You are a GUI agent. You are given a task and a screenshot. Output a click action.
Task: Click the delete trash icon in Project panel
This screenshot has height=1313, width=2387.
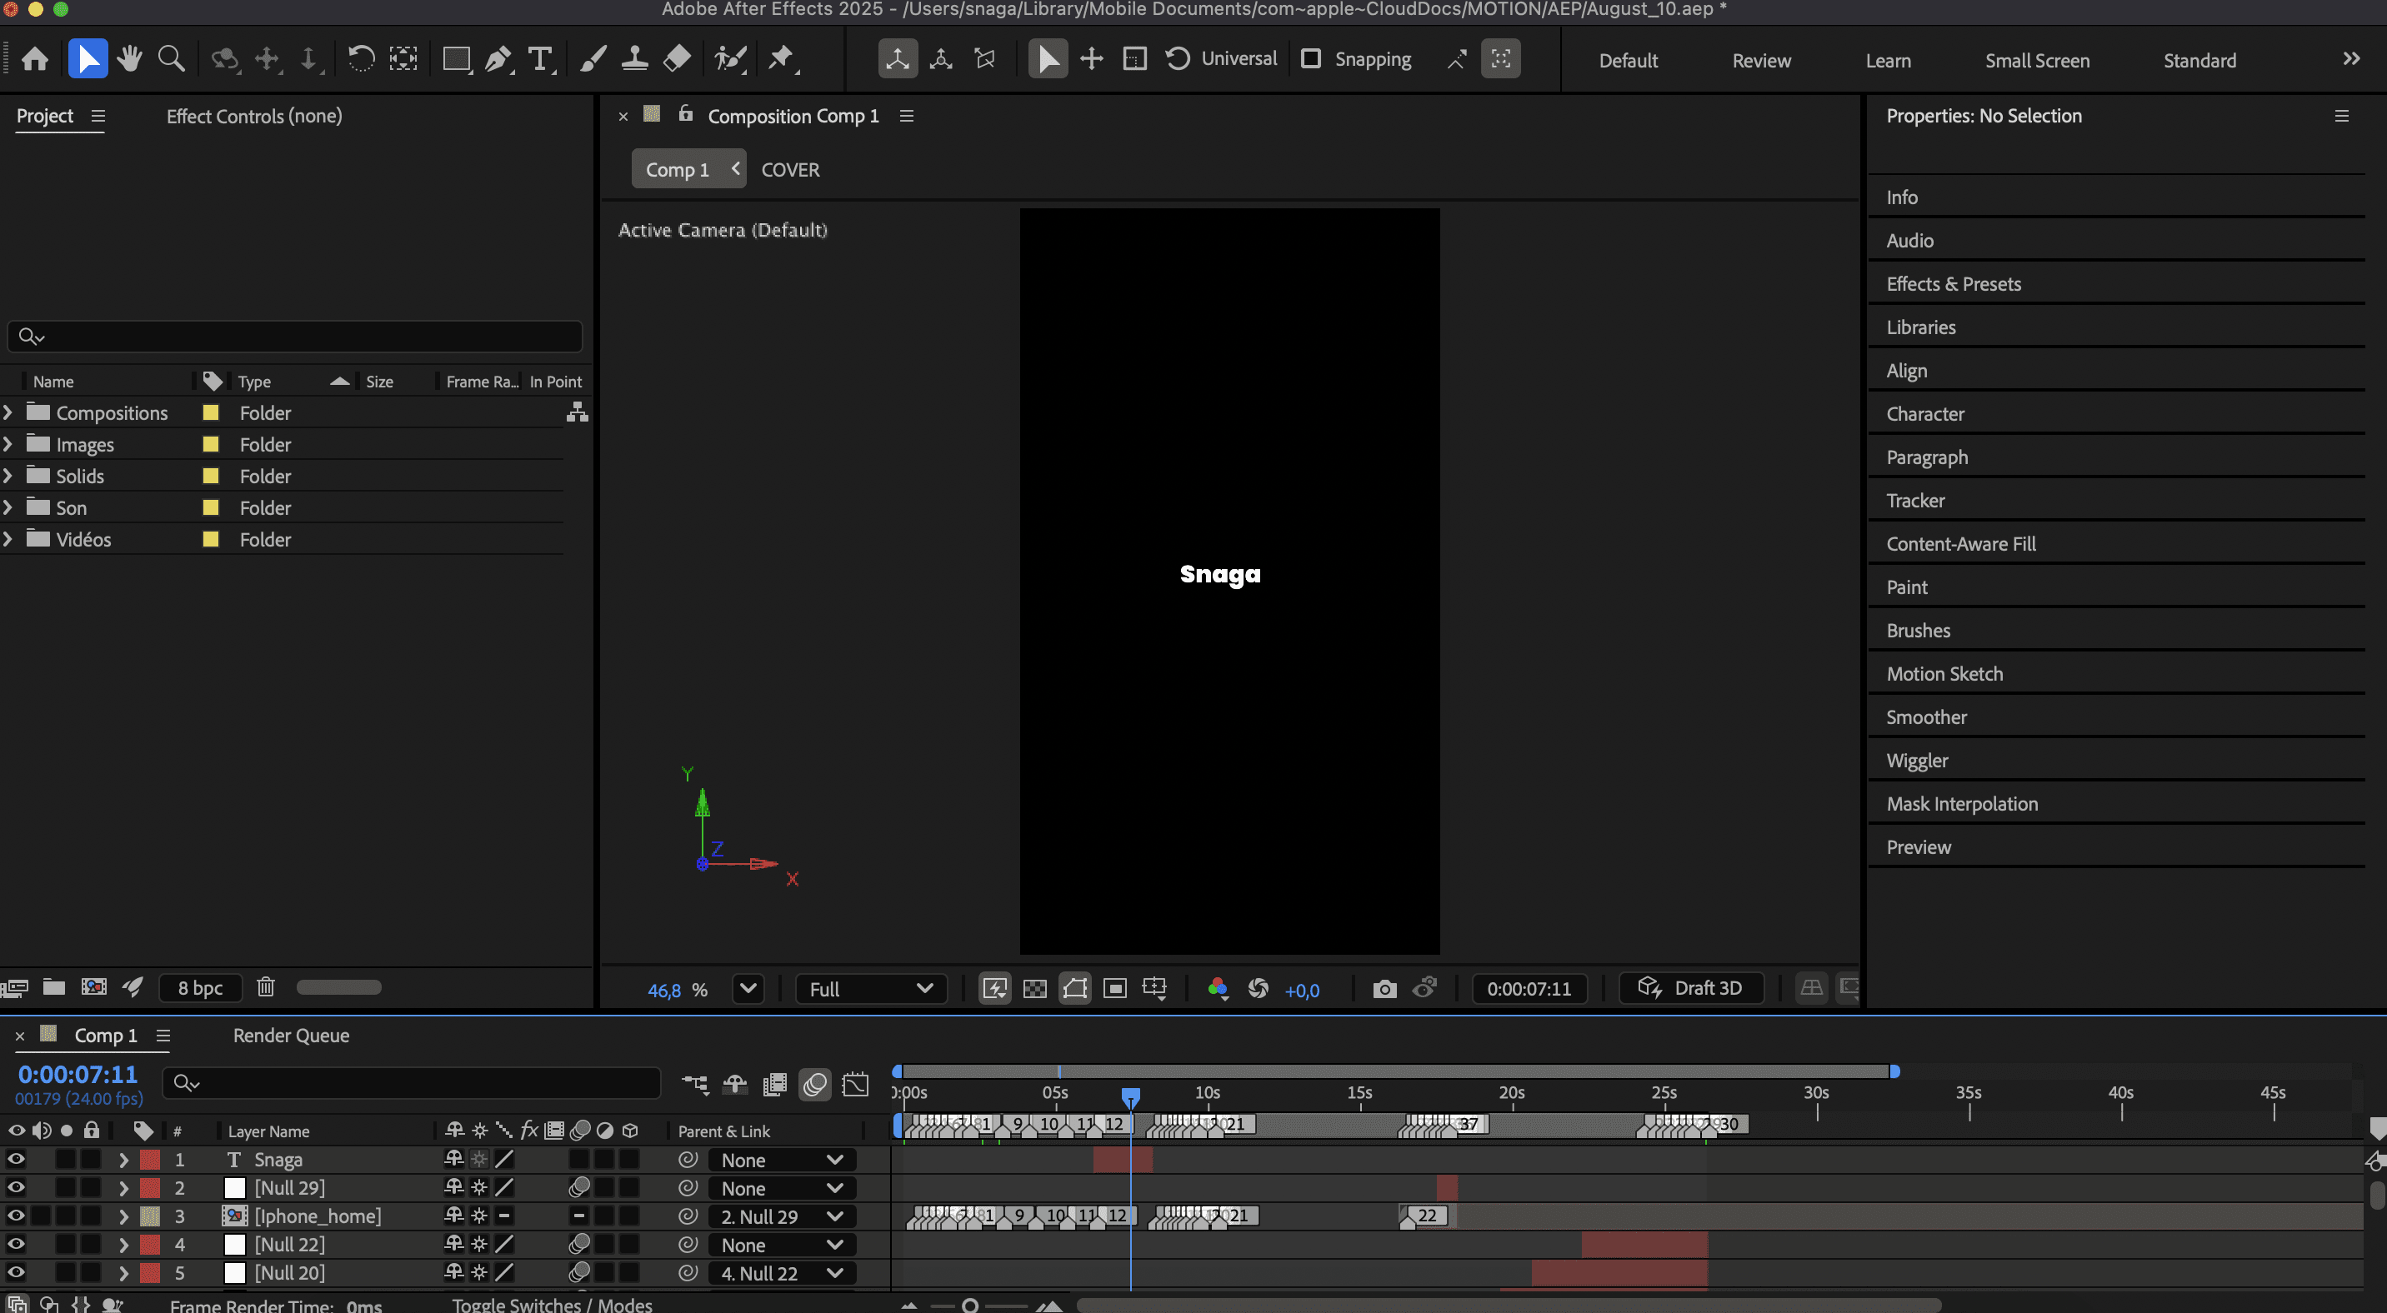tap(266, 987)
